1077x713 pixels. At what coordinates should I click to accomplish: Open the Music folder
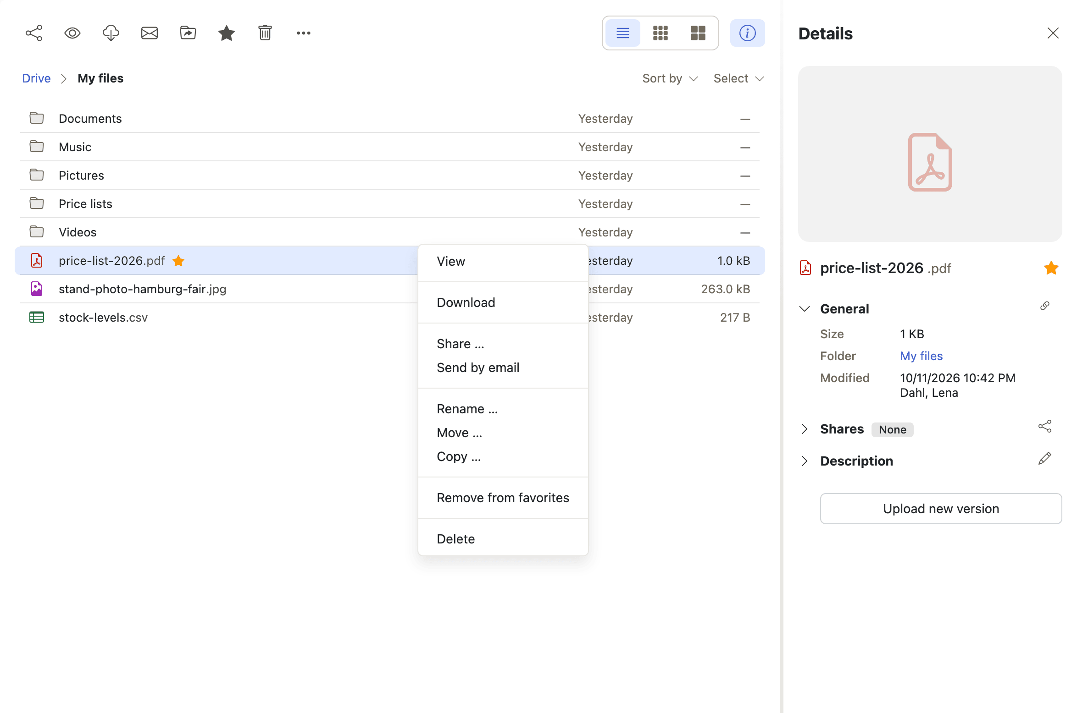coord(390,147)
